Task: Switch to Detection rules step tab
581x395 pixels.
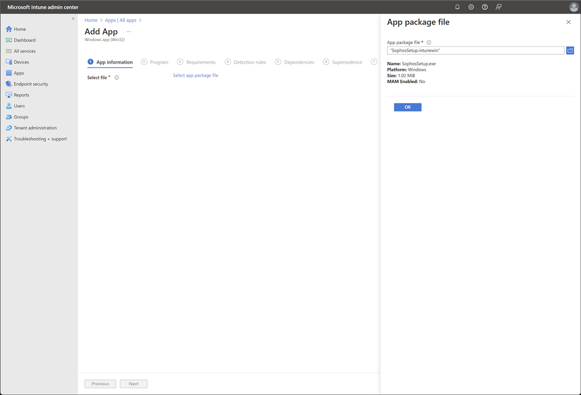Action: [x=245, y=62]
